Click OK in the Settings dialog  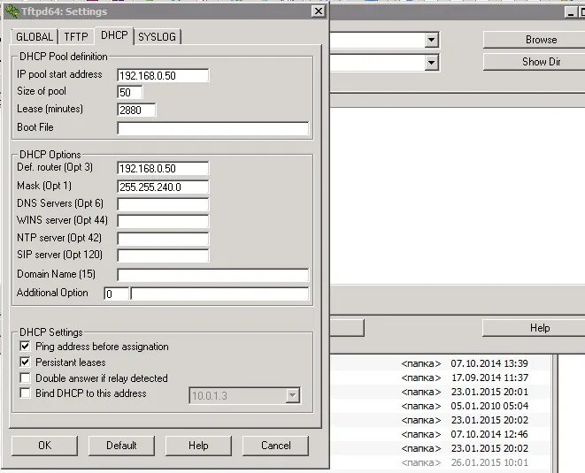click(45, 446)
